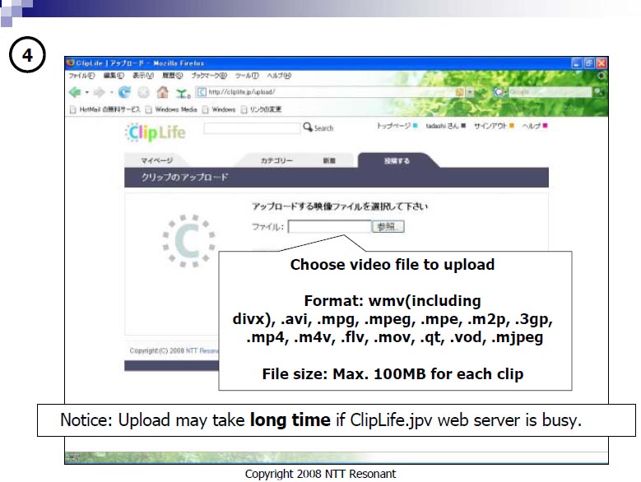Screen dimensions: 641x482
Task: Open the home page icon
Action: 163,92
